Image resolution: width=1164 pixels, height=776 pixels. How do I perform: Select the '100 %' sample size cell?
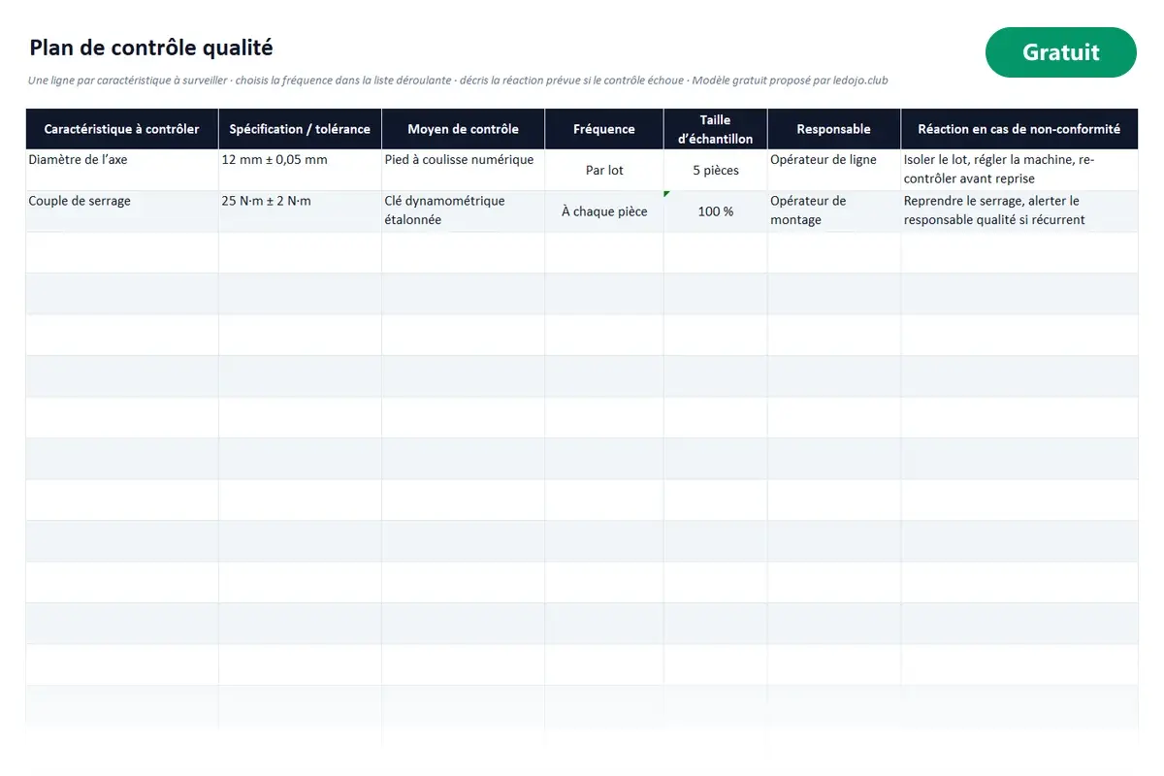pyautogui.click(x=716, y=211)
